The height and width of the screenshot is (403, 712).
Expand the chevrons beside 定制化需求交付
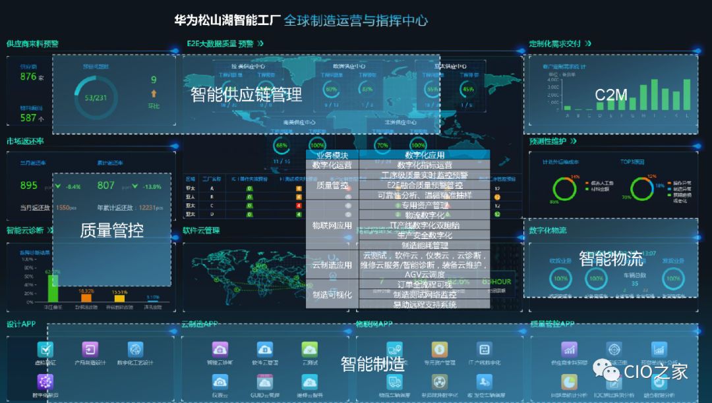pyautogui.click(x=588, y=43)
